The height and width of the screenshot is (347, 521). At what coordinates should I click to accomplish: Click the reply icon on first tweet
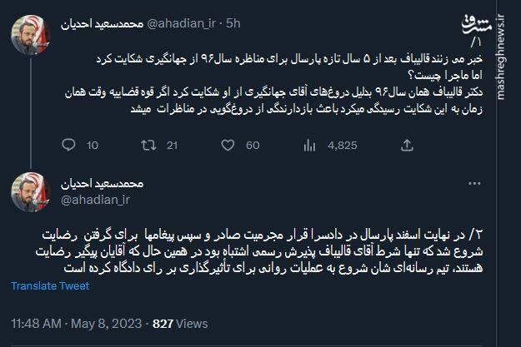coord(69,146)
